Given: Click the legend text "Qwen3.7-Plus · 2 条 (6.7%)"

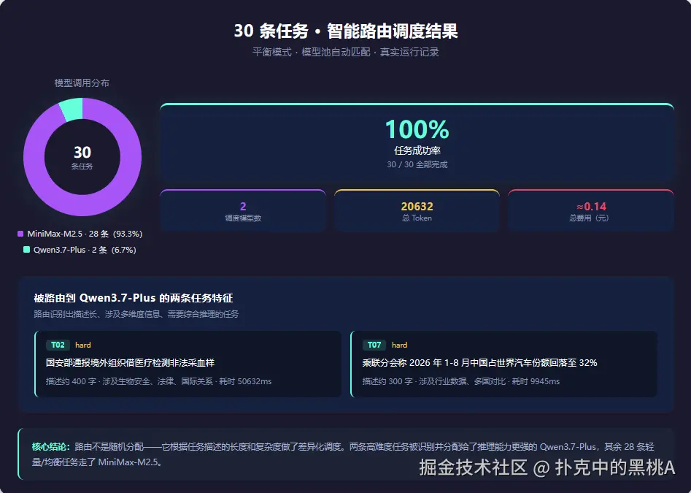Looking at the screenshot, I should tap(85, 250).
